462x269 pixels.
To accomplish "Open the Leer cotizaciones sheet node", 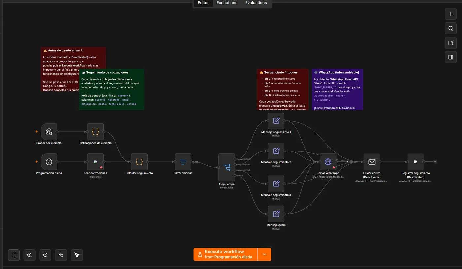I will pyautogui.click(x=95, y=162).
